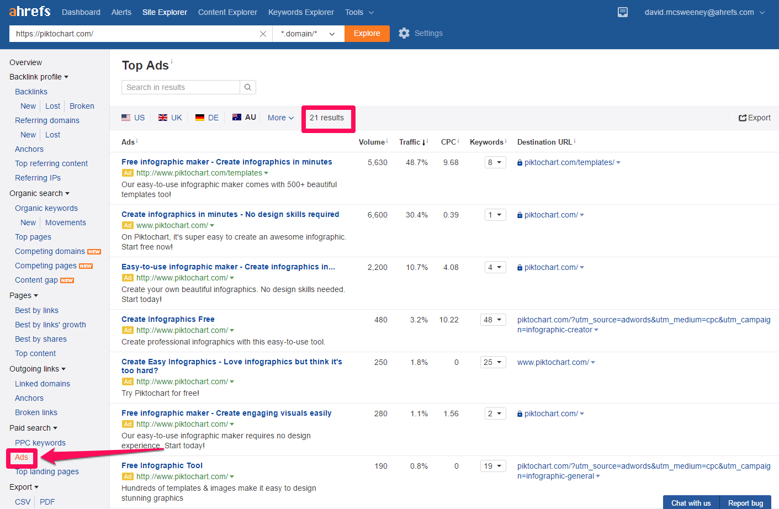Sort by the CPC column header

click(x=448, y=142)
